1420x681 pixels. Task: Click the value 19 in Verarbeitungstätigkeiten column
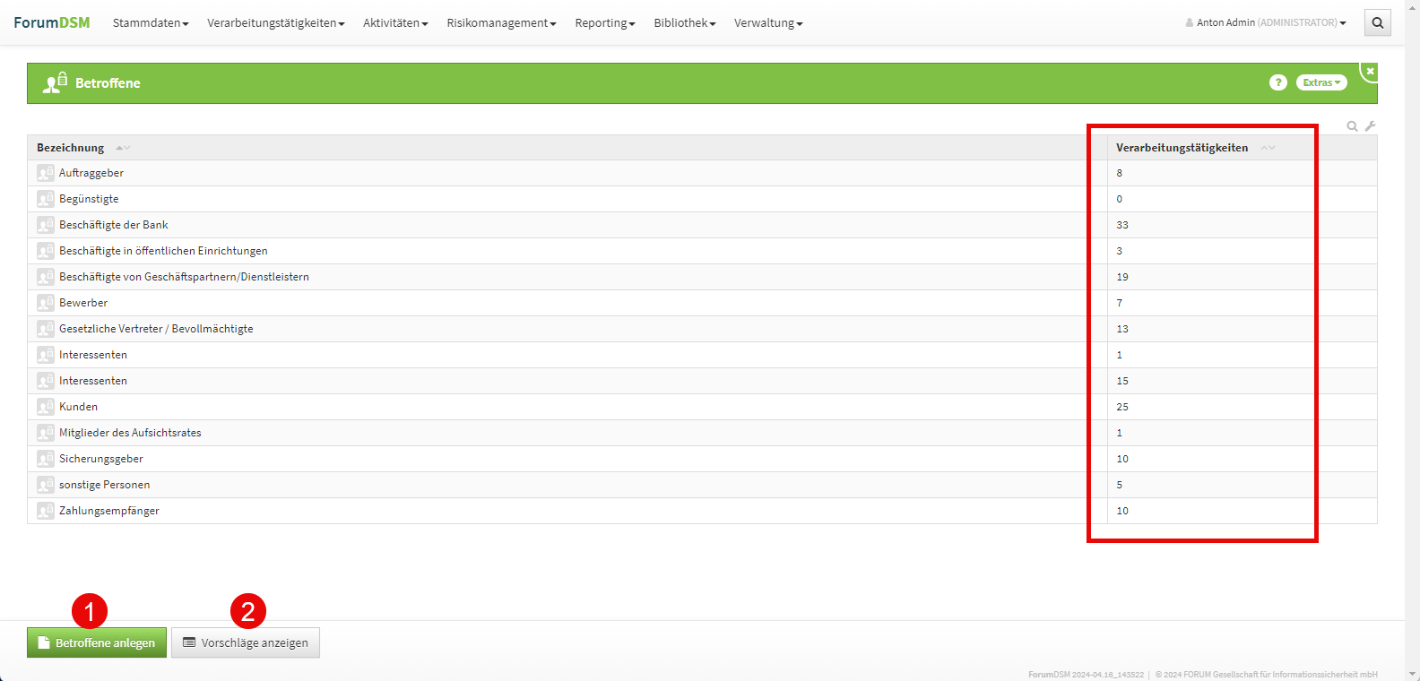(x=1122, y=277)
